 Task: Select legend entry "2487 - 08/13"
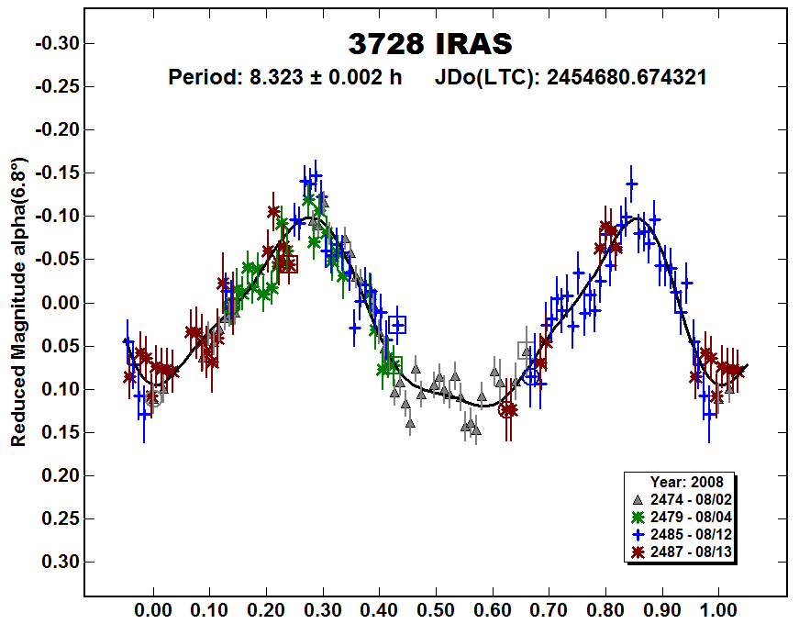[691, 552]
